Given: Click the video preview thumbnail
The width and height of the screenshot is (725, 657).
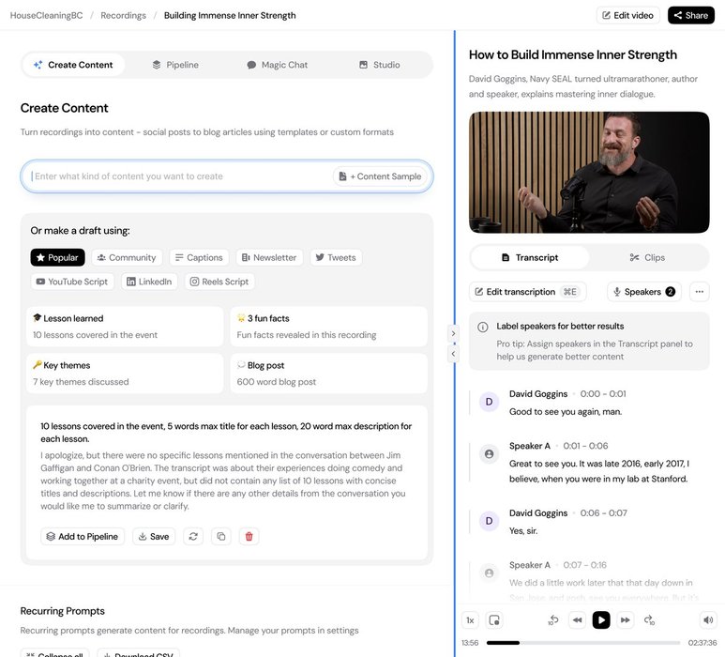Looking at the screenshot, I should tap(589, 172).
